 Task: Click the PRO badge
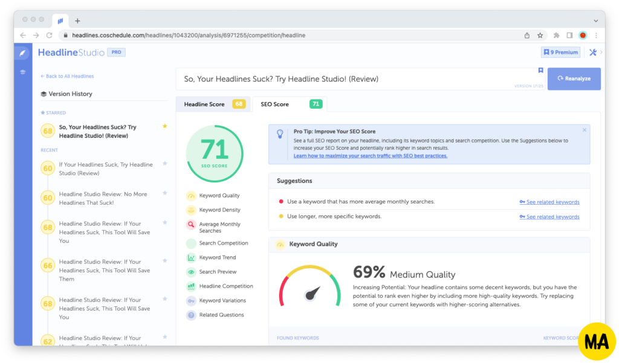[x=117, y=52]
